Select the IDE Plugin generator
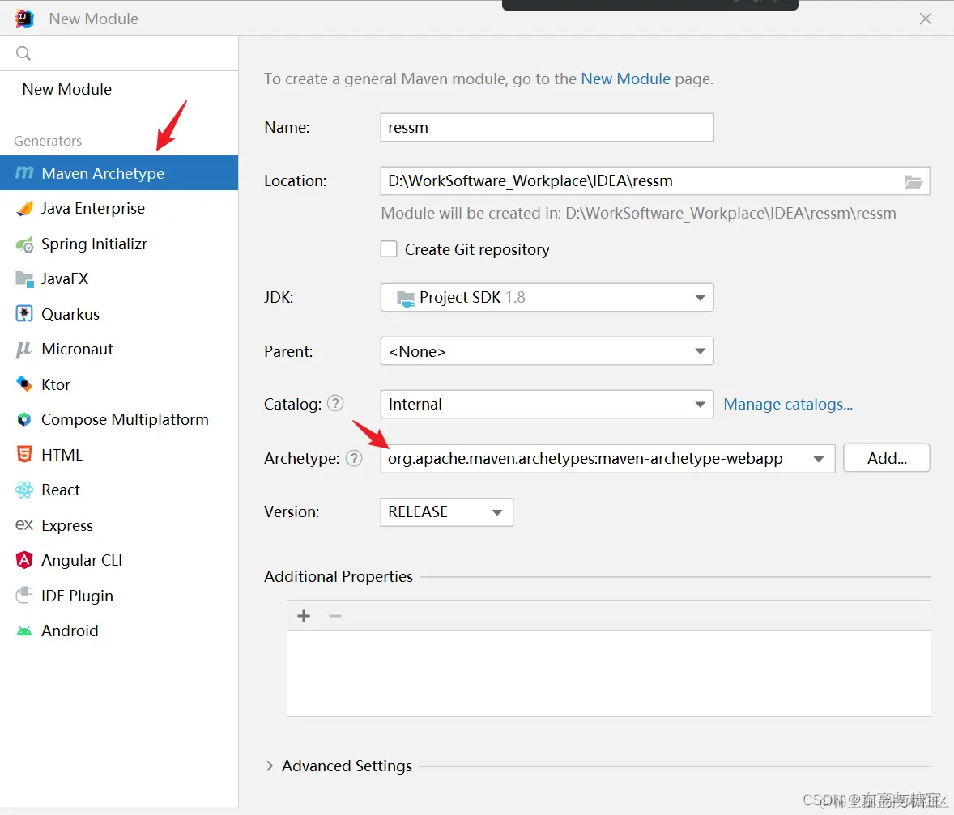 (118, 596)
